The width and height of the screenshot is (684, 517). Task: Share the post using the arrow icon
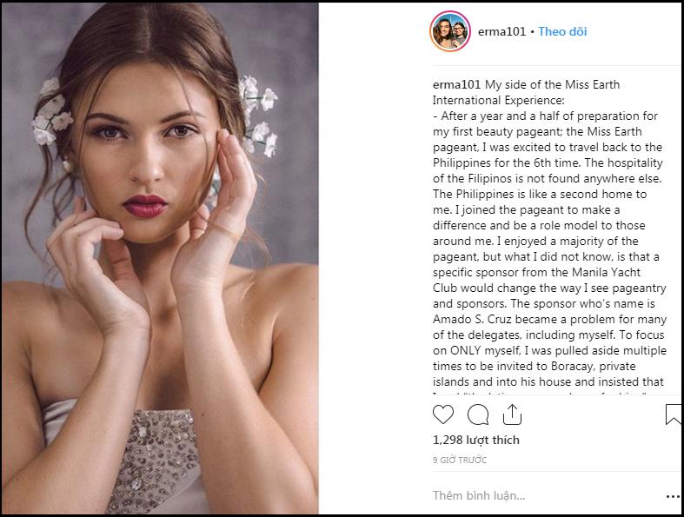(x=512, y=414)
